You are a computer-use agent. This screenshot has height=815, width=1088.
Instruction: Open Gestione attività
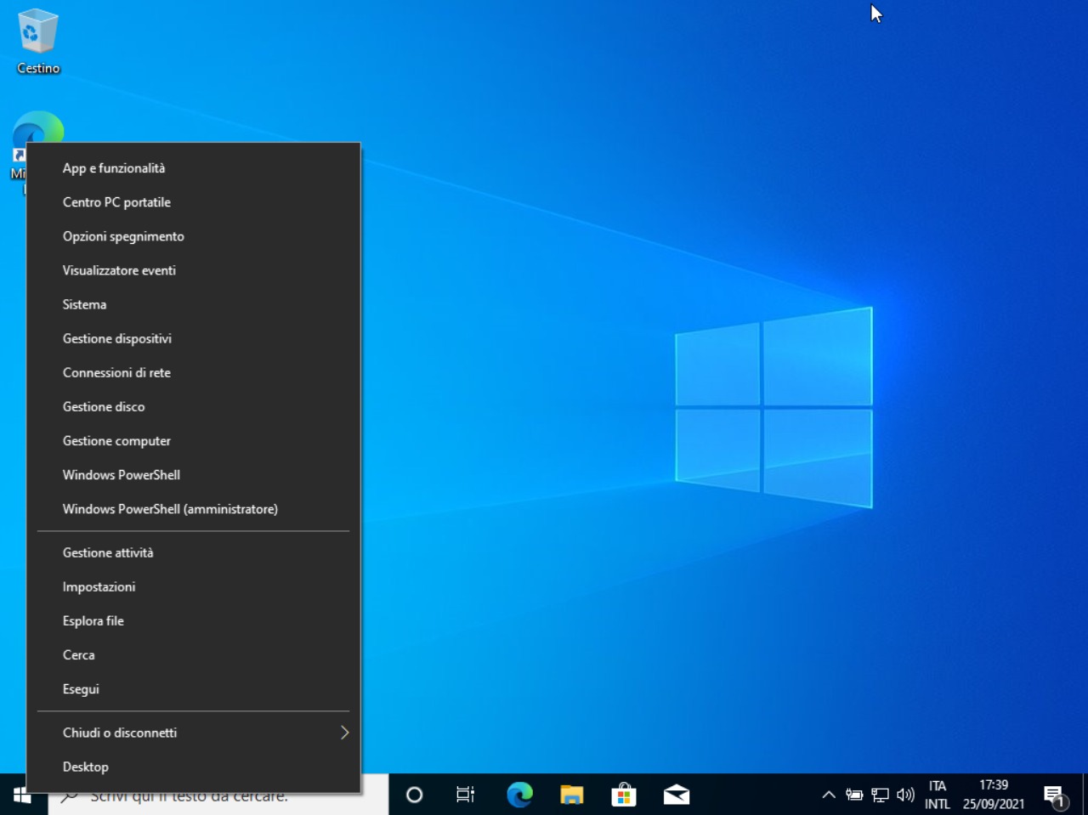(194, 552)
